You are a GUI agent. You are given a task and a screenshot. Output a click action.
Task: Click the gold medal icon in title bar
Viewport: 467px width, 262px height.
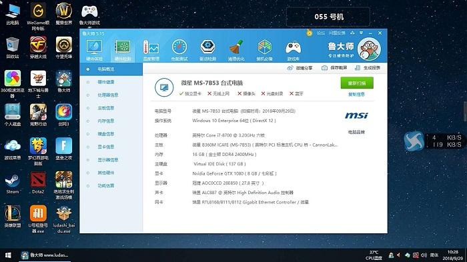[x=309, y=33]
